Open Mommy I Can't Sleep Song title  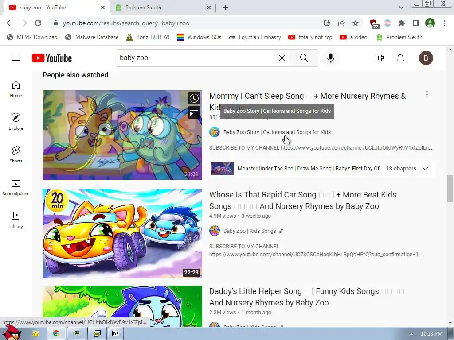tap(308, 101)
